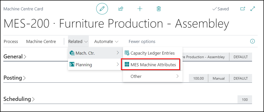Viewport: 264px width, 112px height.
Task: Click the MES-200 Furniture Production page title
Action: (116, 24)
